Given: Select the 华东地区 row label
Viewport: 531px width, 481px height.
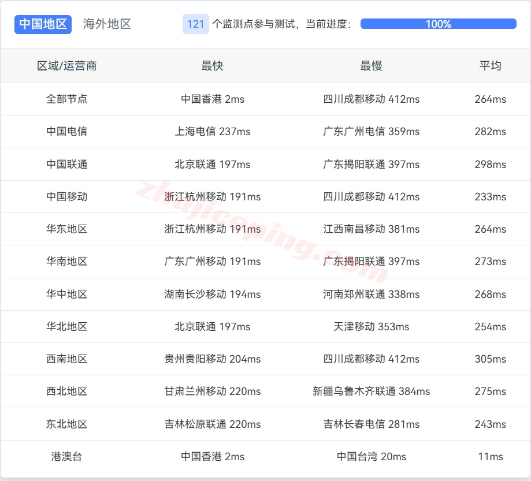Looking at the screenshot, I should (66, 229).
